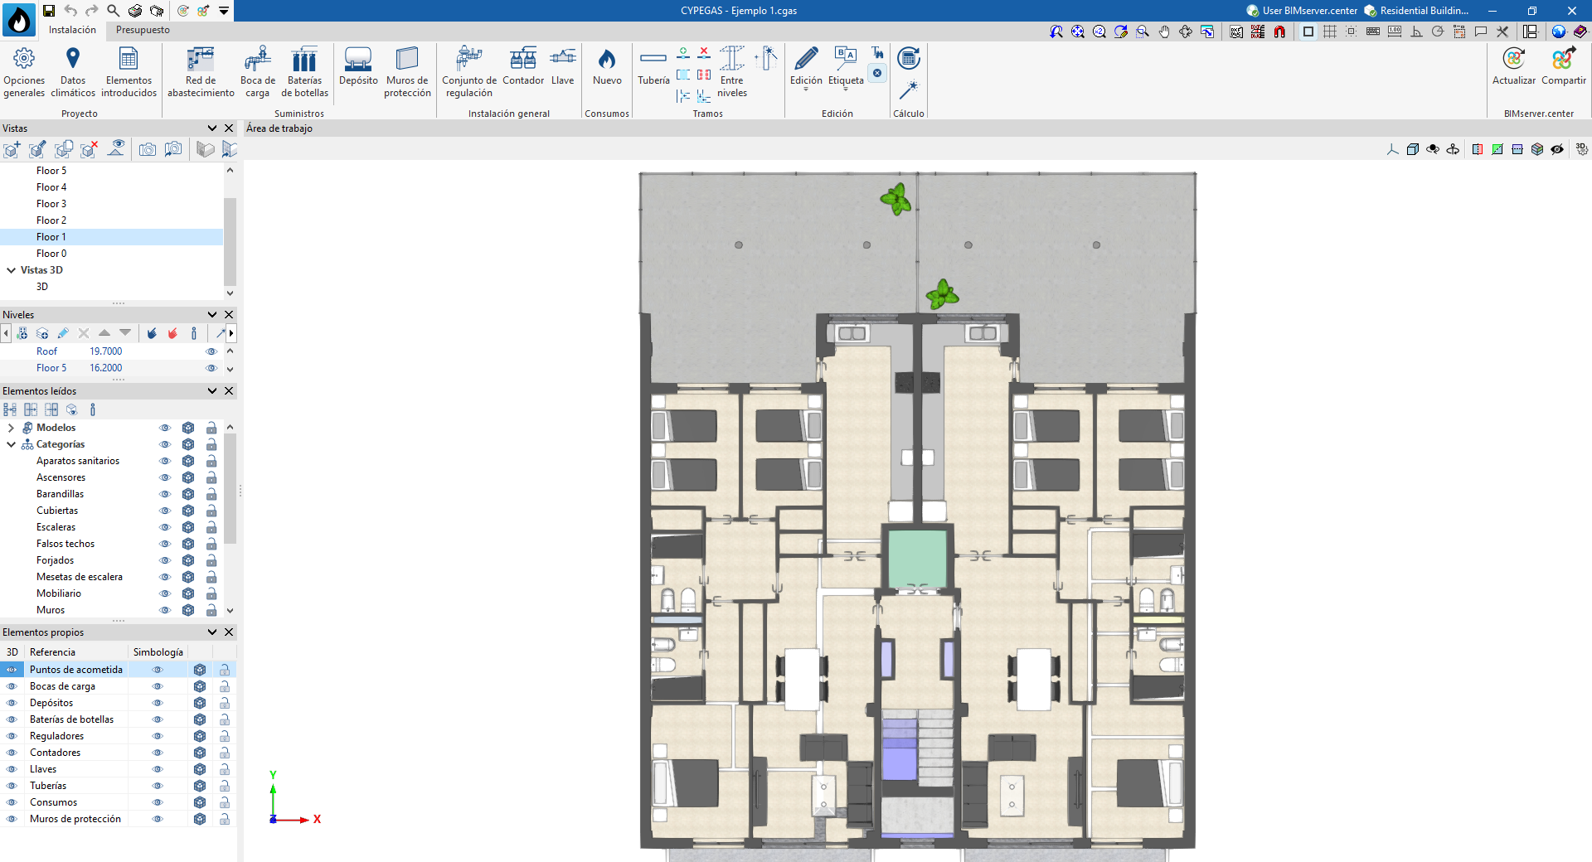Toggle Simbología visibility for Tuberías
The image size is (1592, 862).
click(x=158, y=786)
